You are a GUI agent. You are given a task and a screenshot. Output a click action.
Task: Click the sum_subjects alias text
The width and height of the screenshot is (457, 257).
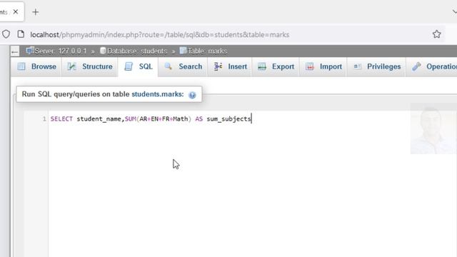[x=228, y=119]
